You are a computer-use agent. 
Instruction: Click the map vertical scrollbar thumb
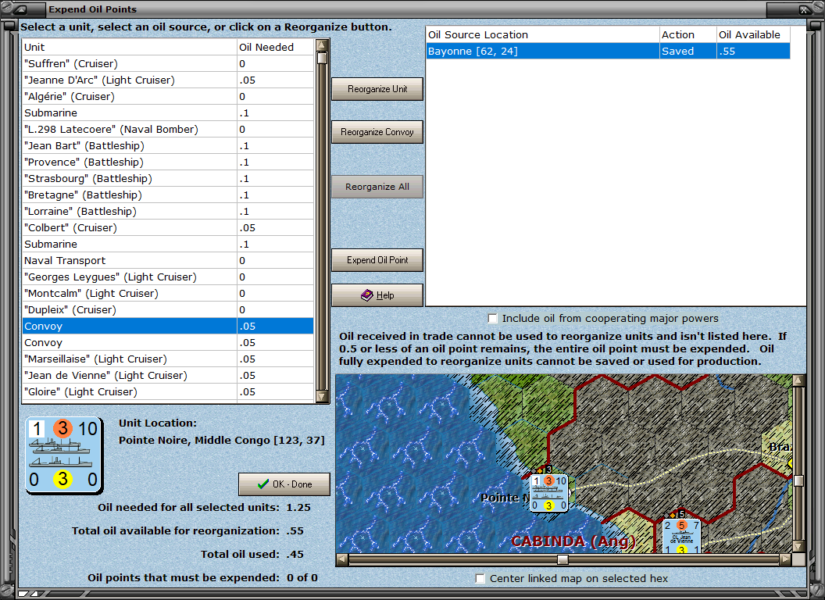click(x=798, y=480)
